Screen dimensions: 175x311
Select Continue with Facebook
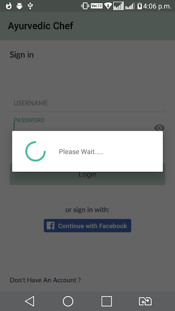pos(87,225)
